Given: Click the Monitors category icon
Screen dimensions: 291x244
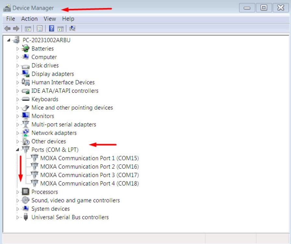Looking at the screenshot, I should 25,116.
